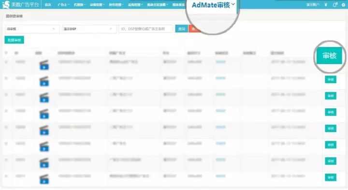
Task: Toggle the select-all checkbox in table header
Action: (6, 53)
